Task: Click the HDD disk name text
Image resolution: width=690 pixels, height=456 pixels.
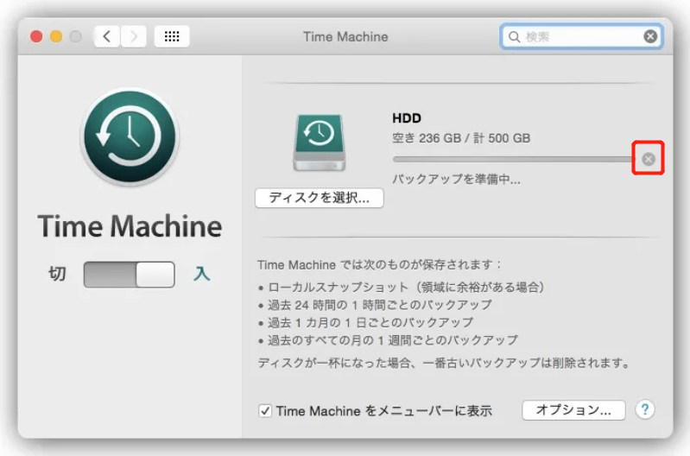Action: tap(407, 118)
